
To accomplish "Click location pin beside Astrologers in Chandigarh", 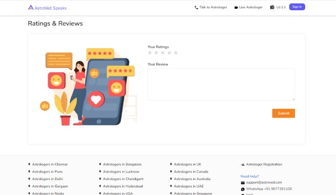I will pyautogui.click(x=100, y=179).
